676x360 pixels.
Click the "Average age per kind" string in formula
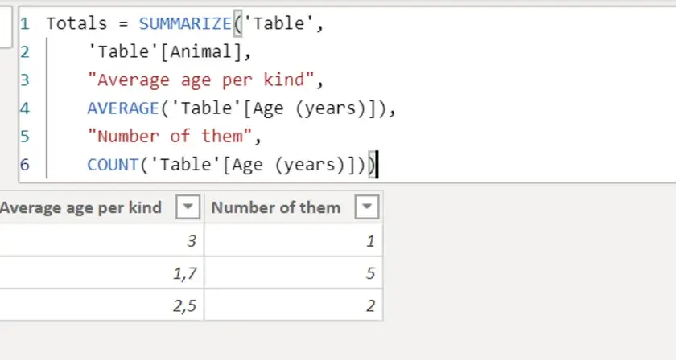coord(201,80)
